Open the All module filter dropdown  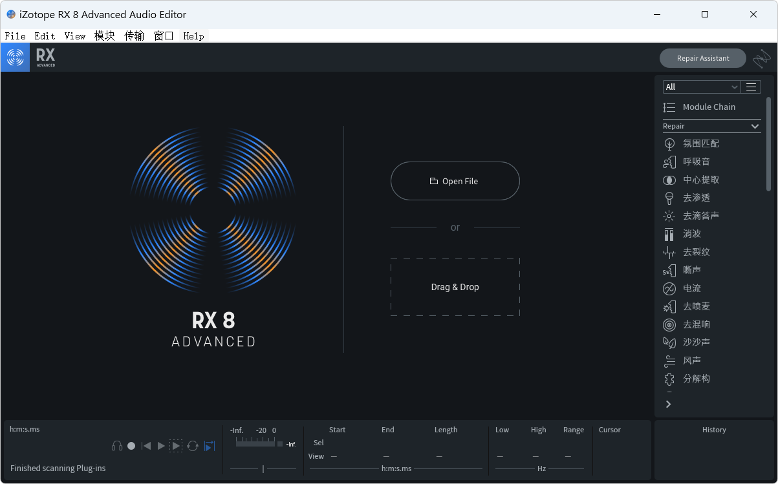tap(702, 87)
